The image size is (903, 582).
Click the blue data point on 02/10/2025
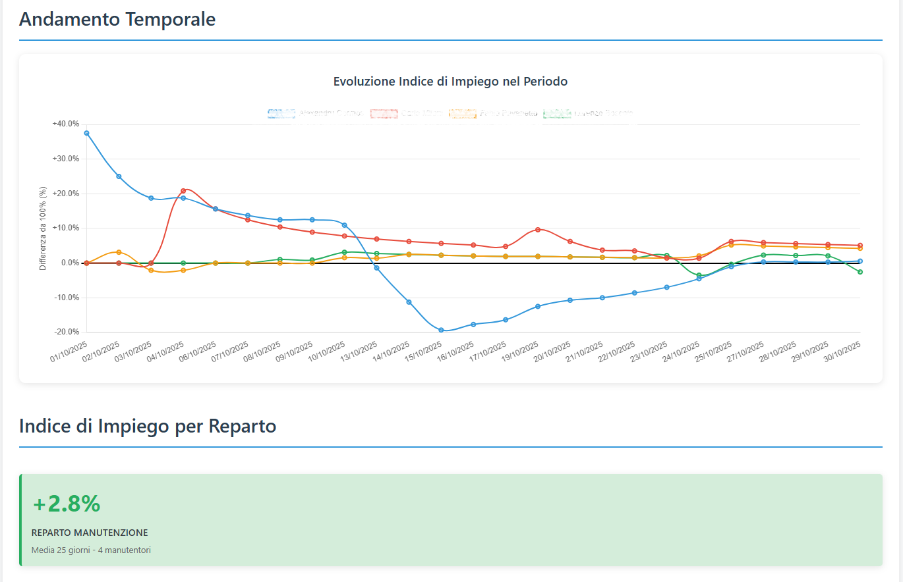119,176
